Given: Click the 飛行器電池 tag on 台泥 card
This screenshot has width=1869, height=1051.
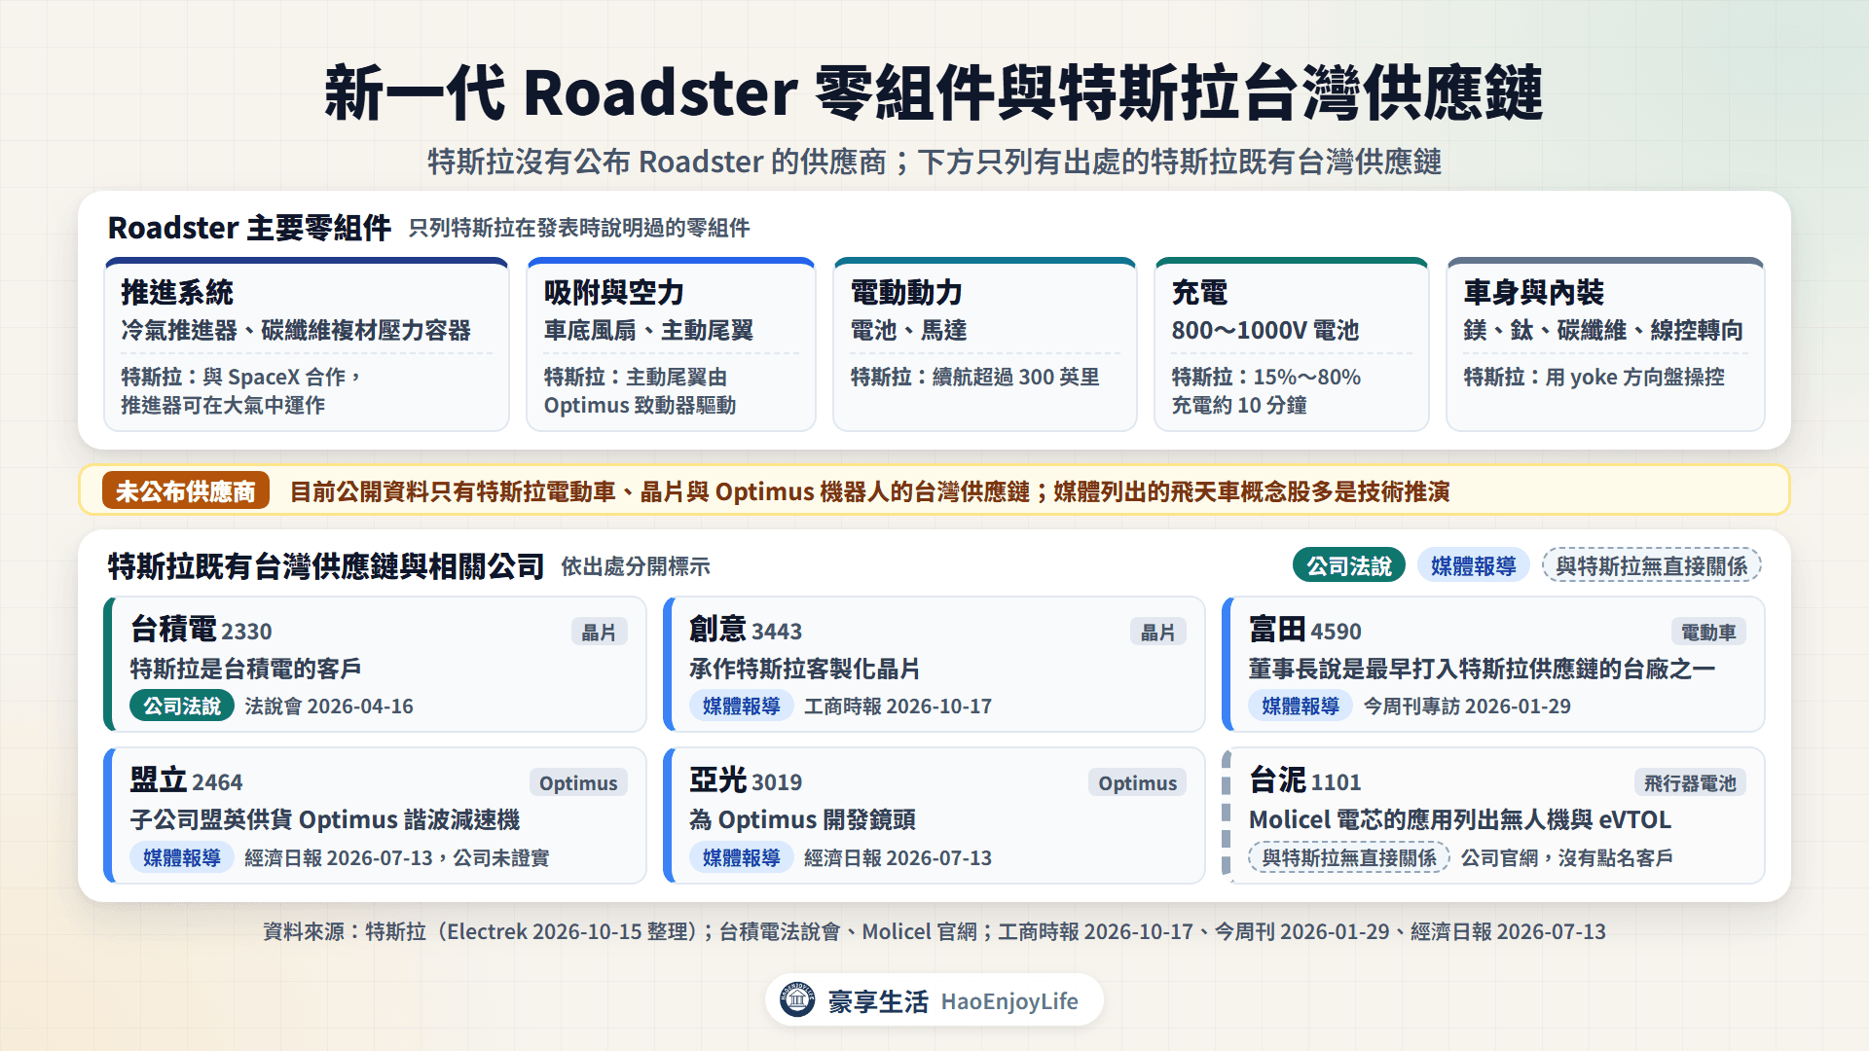Looking at the screenshot, I should [1690, 782].
